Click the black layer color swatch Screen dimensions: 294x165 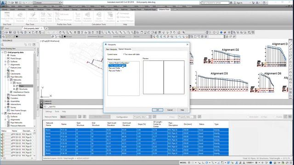(x=17, y=37)
